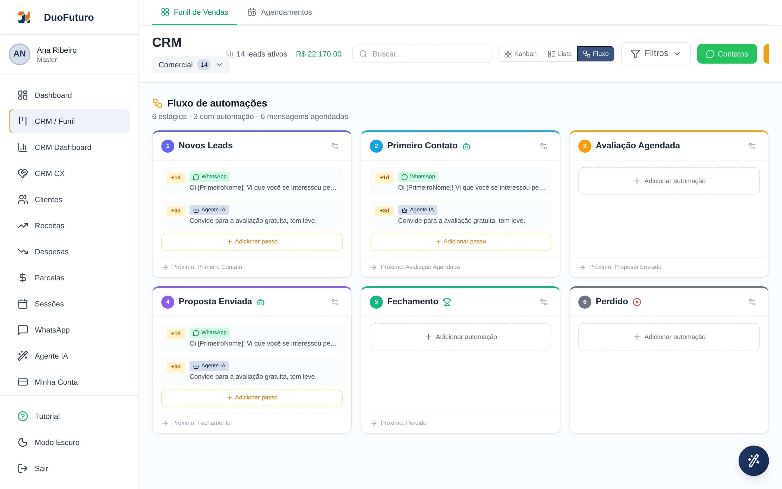The image size is (782, 489).
Task: Open Novos Leads stage settings icon
Action: 335,146
